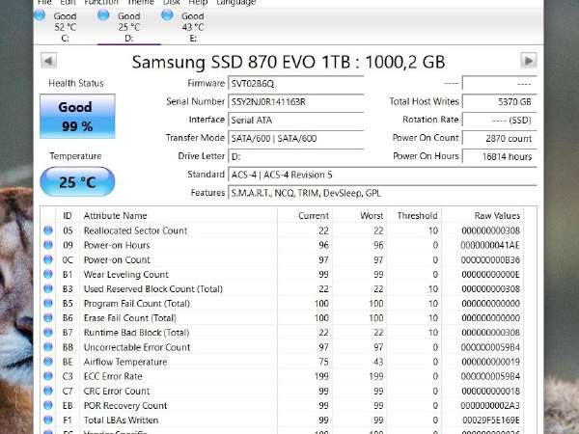The width and height of the screenshot is (579, 434).
Task: Go to previous disk with left arrow
Action: click(x=49, y=61)
